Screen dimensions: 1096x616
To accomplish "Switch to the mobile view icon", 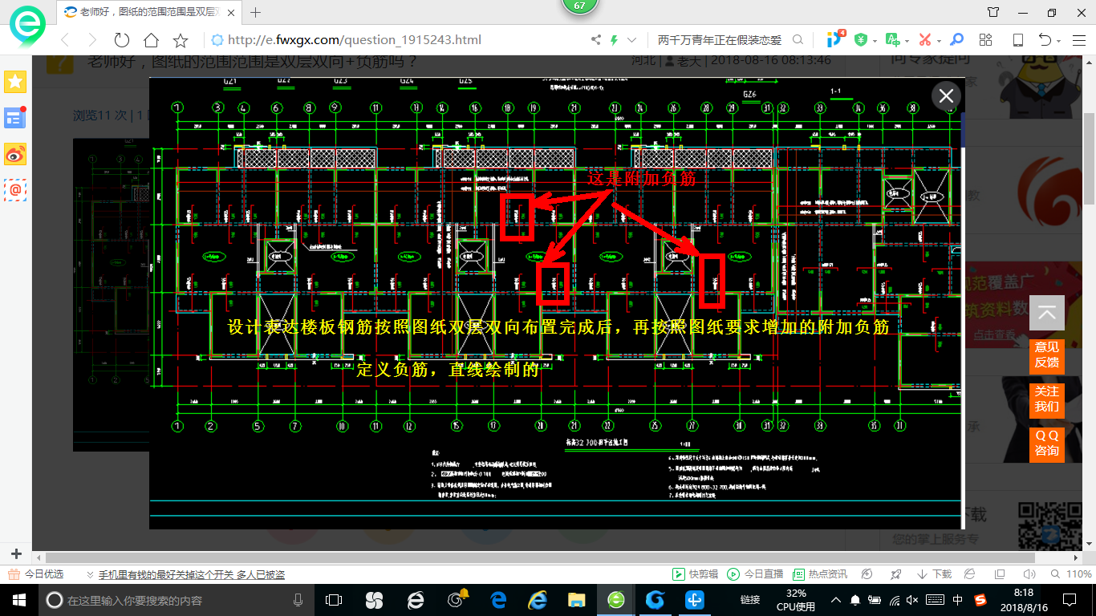I will (1017, 40).
